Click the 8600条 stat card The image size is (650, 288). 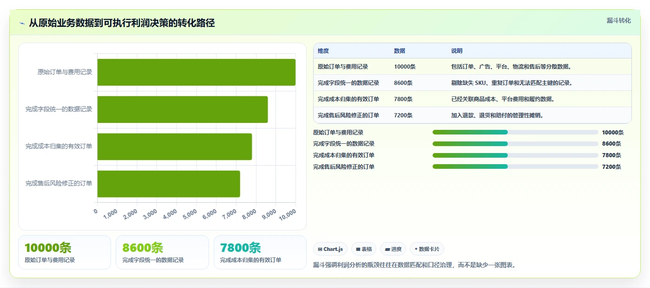pyautogui.click(x=163, y=252)
